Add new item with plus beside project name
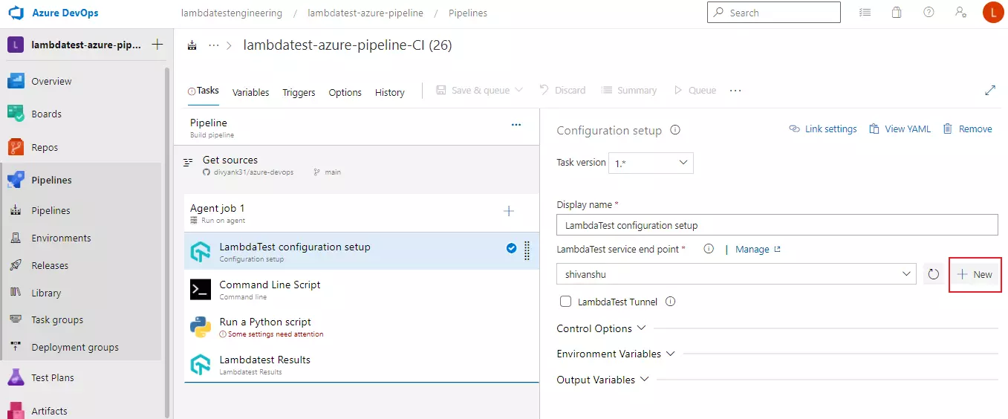1008x419 pixels. [157, 45]
